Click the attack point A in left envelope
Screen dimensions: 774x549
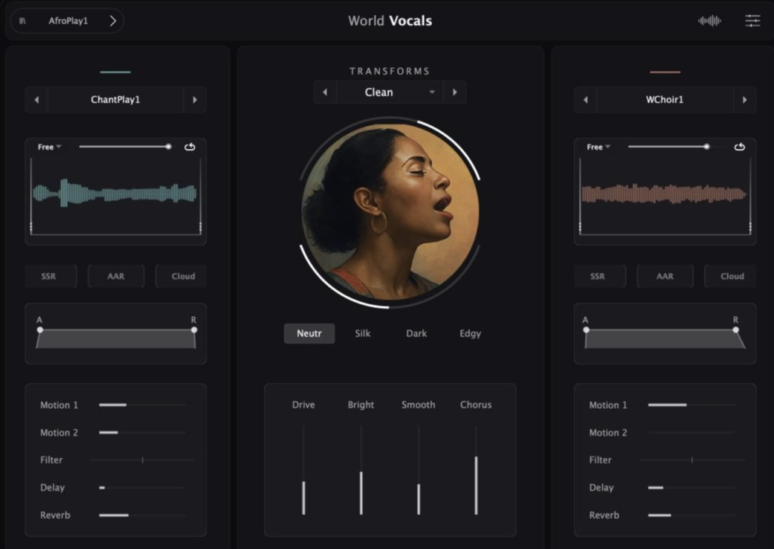click(x=40, y=330)
